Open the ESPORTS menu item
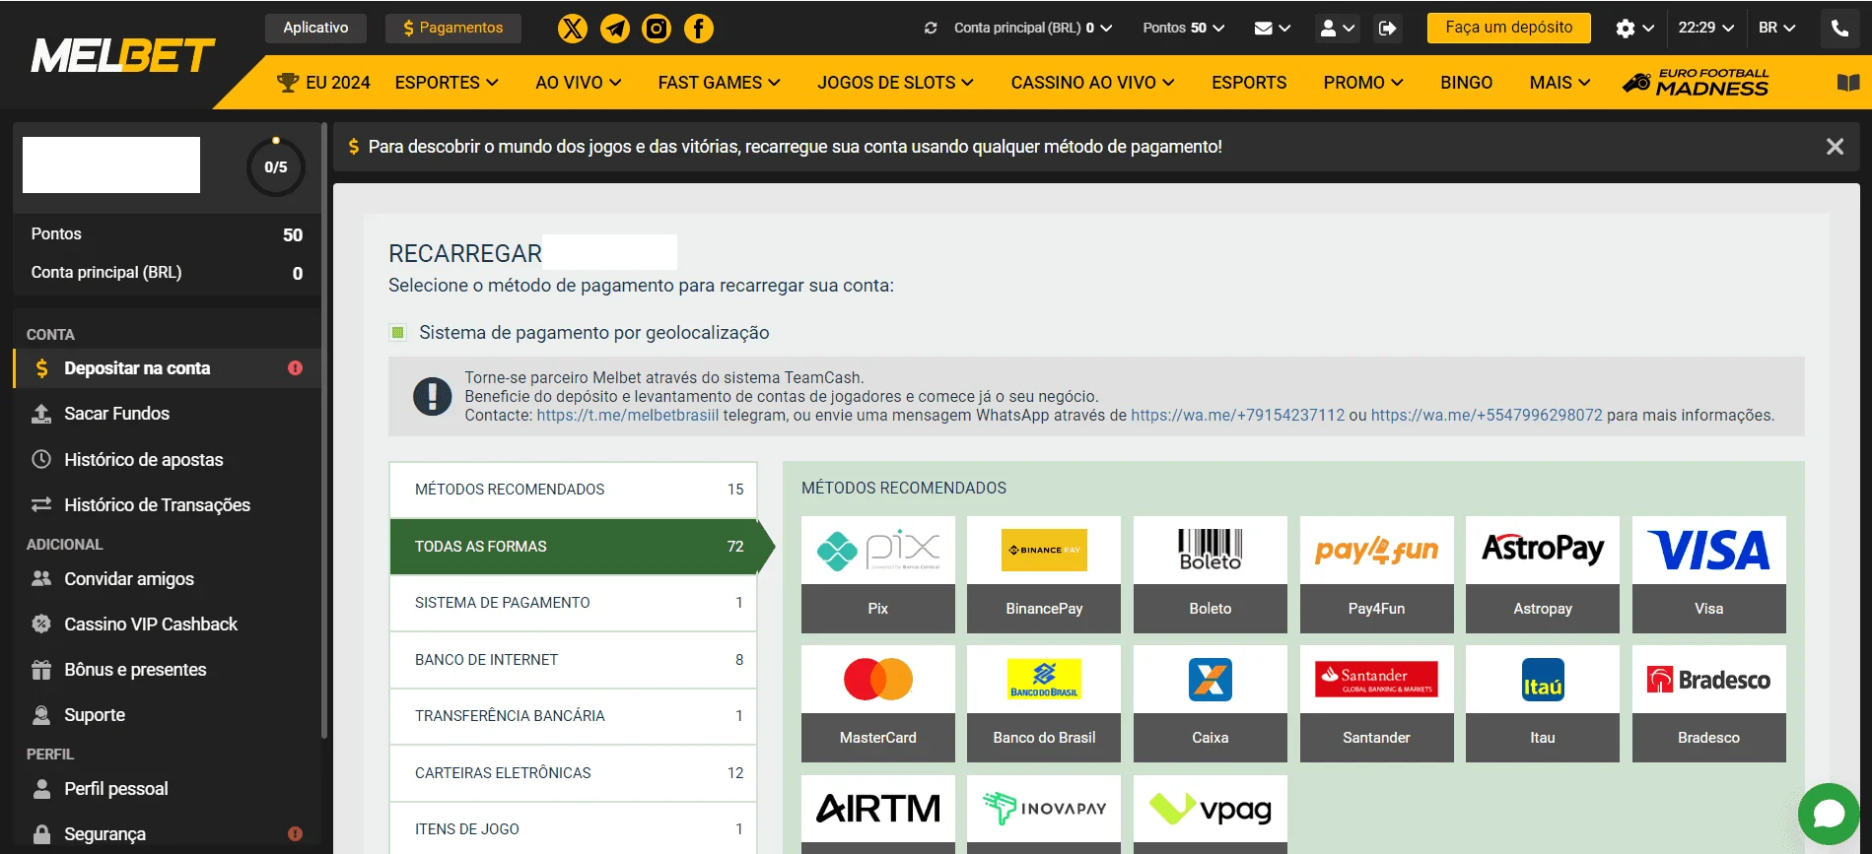 (x=1249, y=83)
